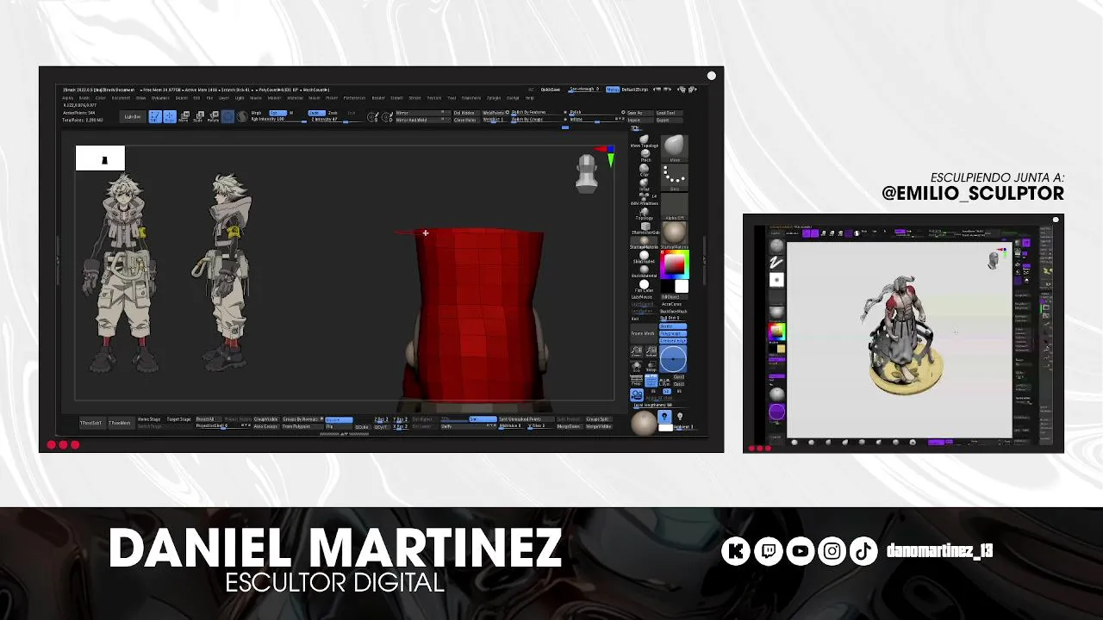Toggle the Border option for Frame Mesh
The height and width of the screenshot is (620, 1103).
point(673,326)
